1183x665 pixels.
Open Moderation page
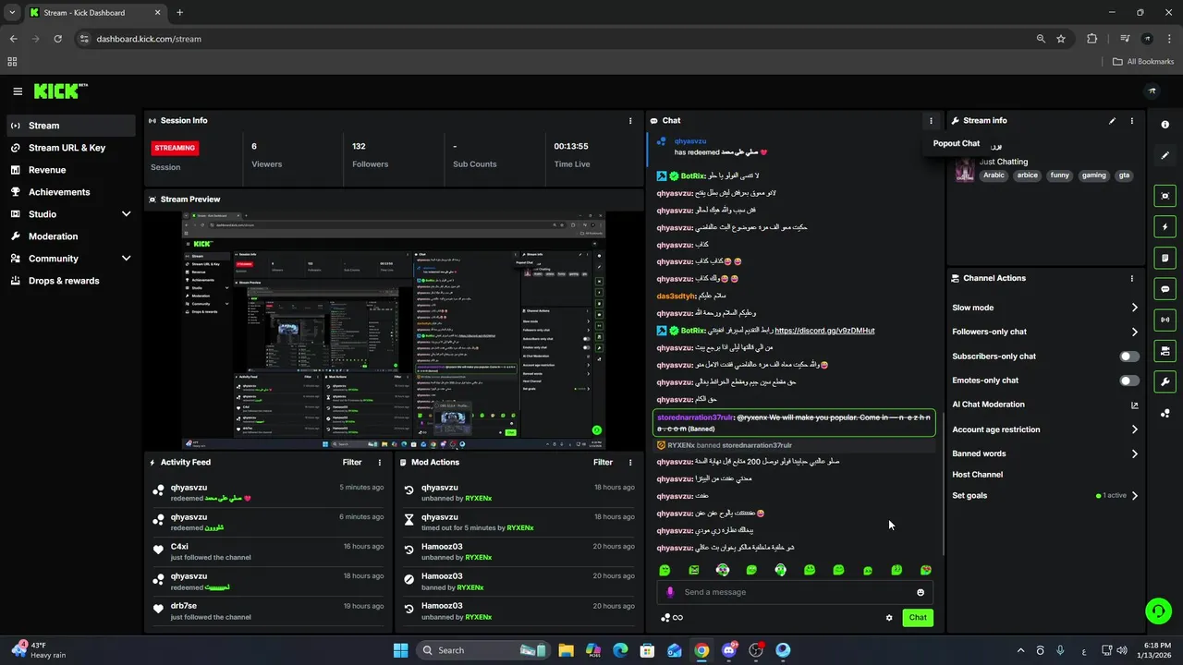coord(71,236)
